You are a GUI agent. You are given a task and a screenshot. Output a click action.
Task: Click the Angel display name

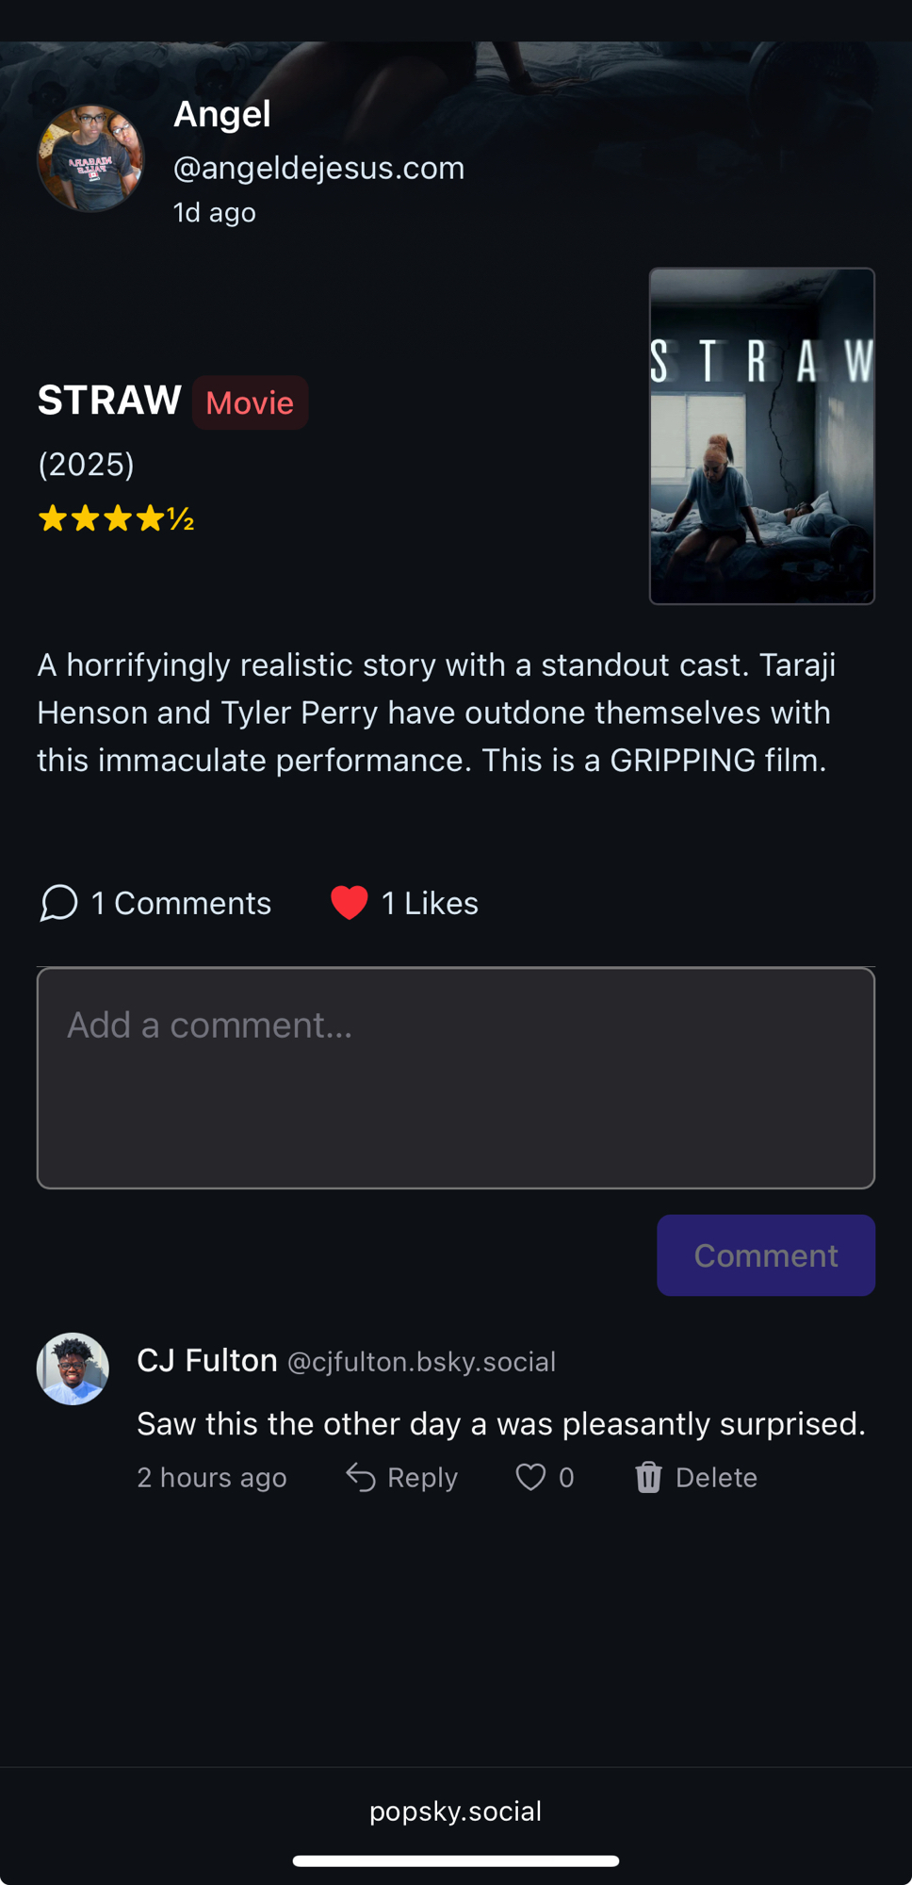click(x=222, y=114)
